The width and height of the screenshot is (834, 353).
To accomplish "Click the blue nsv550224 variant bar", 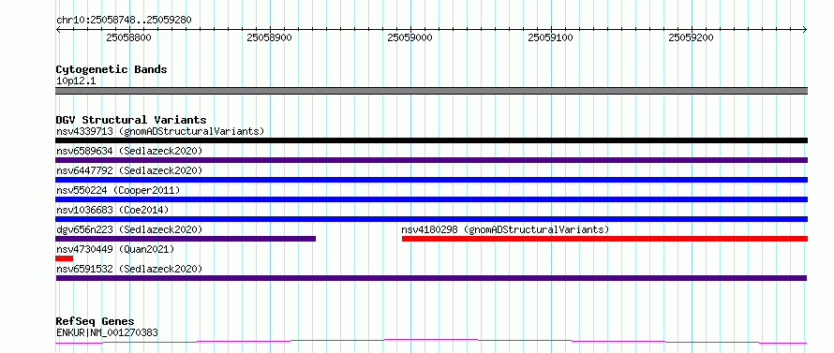I will (431, 199).
